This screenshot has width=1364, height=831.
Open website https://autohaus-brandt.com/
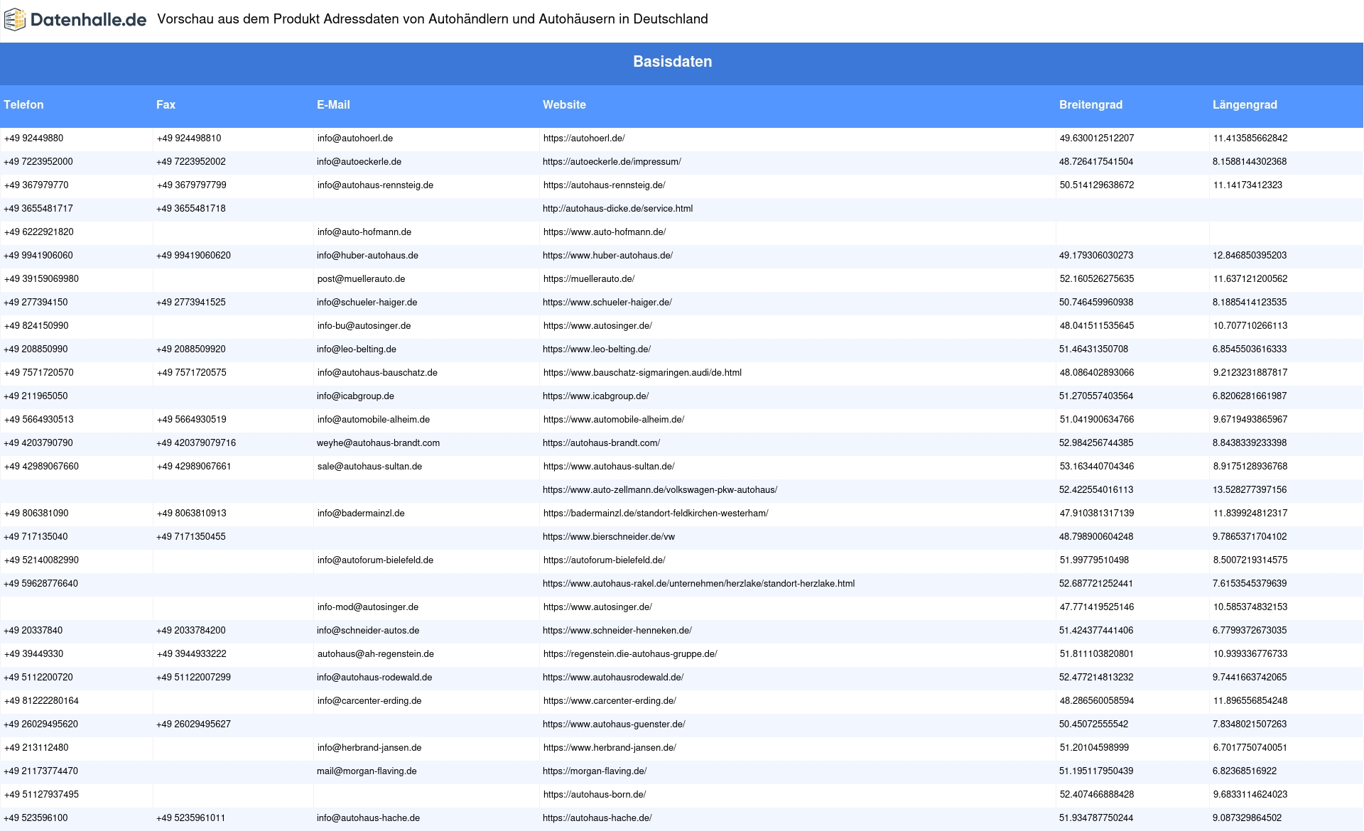pos(601,443)
